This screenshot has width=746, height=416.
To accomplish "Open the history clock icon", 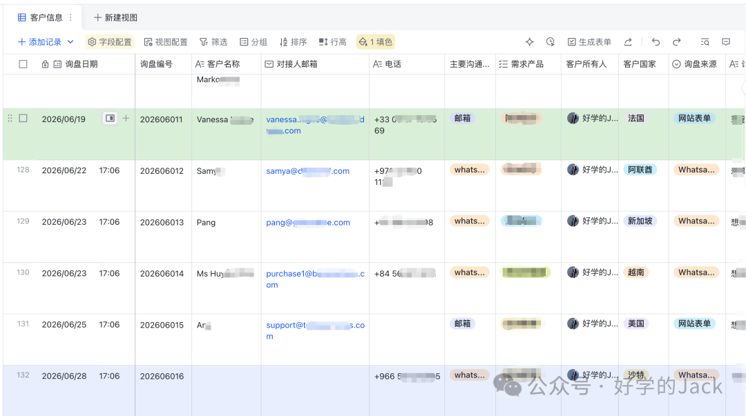I will coord(551,42).
